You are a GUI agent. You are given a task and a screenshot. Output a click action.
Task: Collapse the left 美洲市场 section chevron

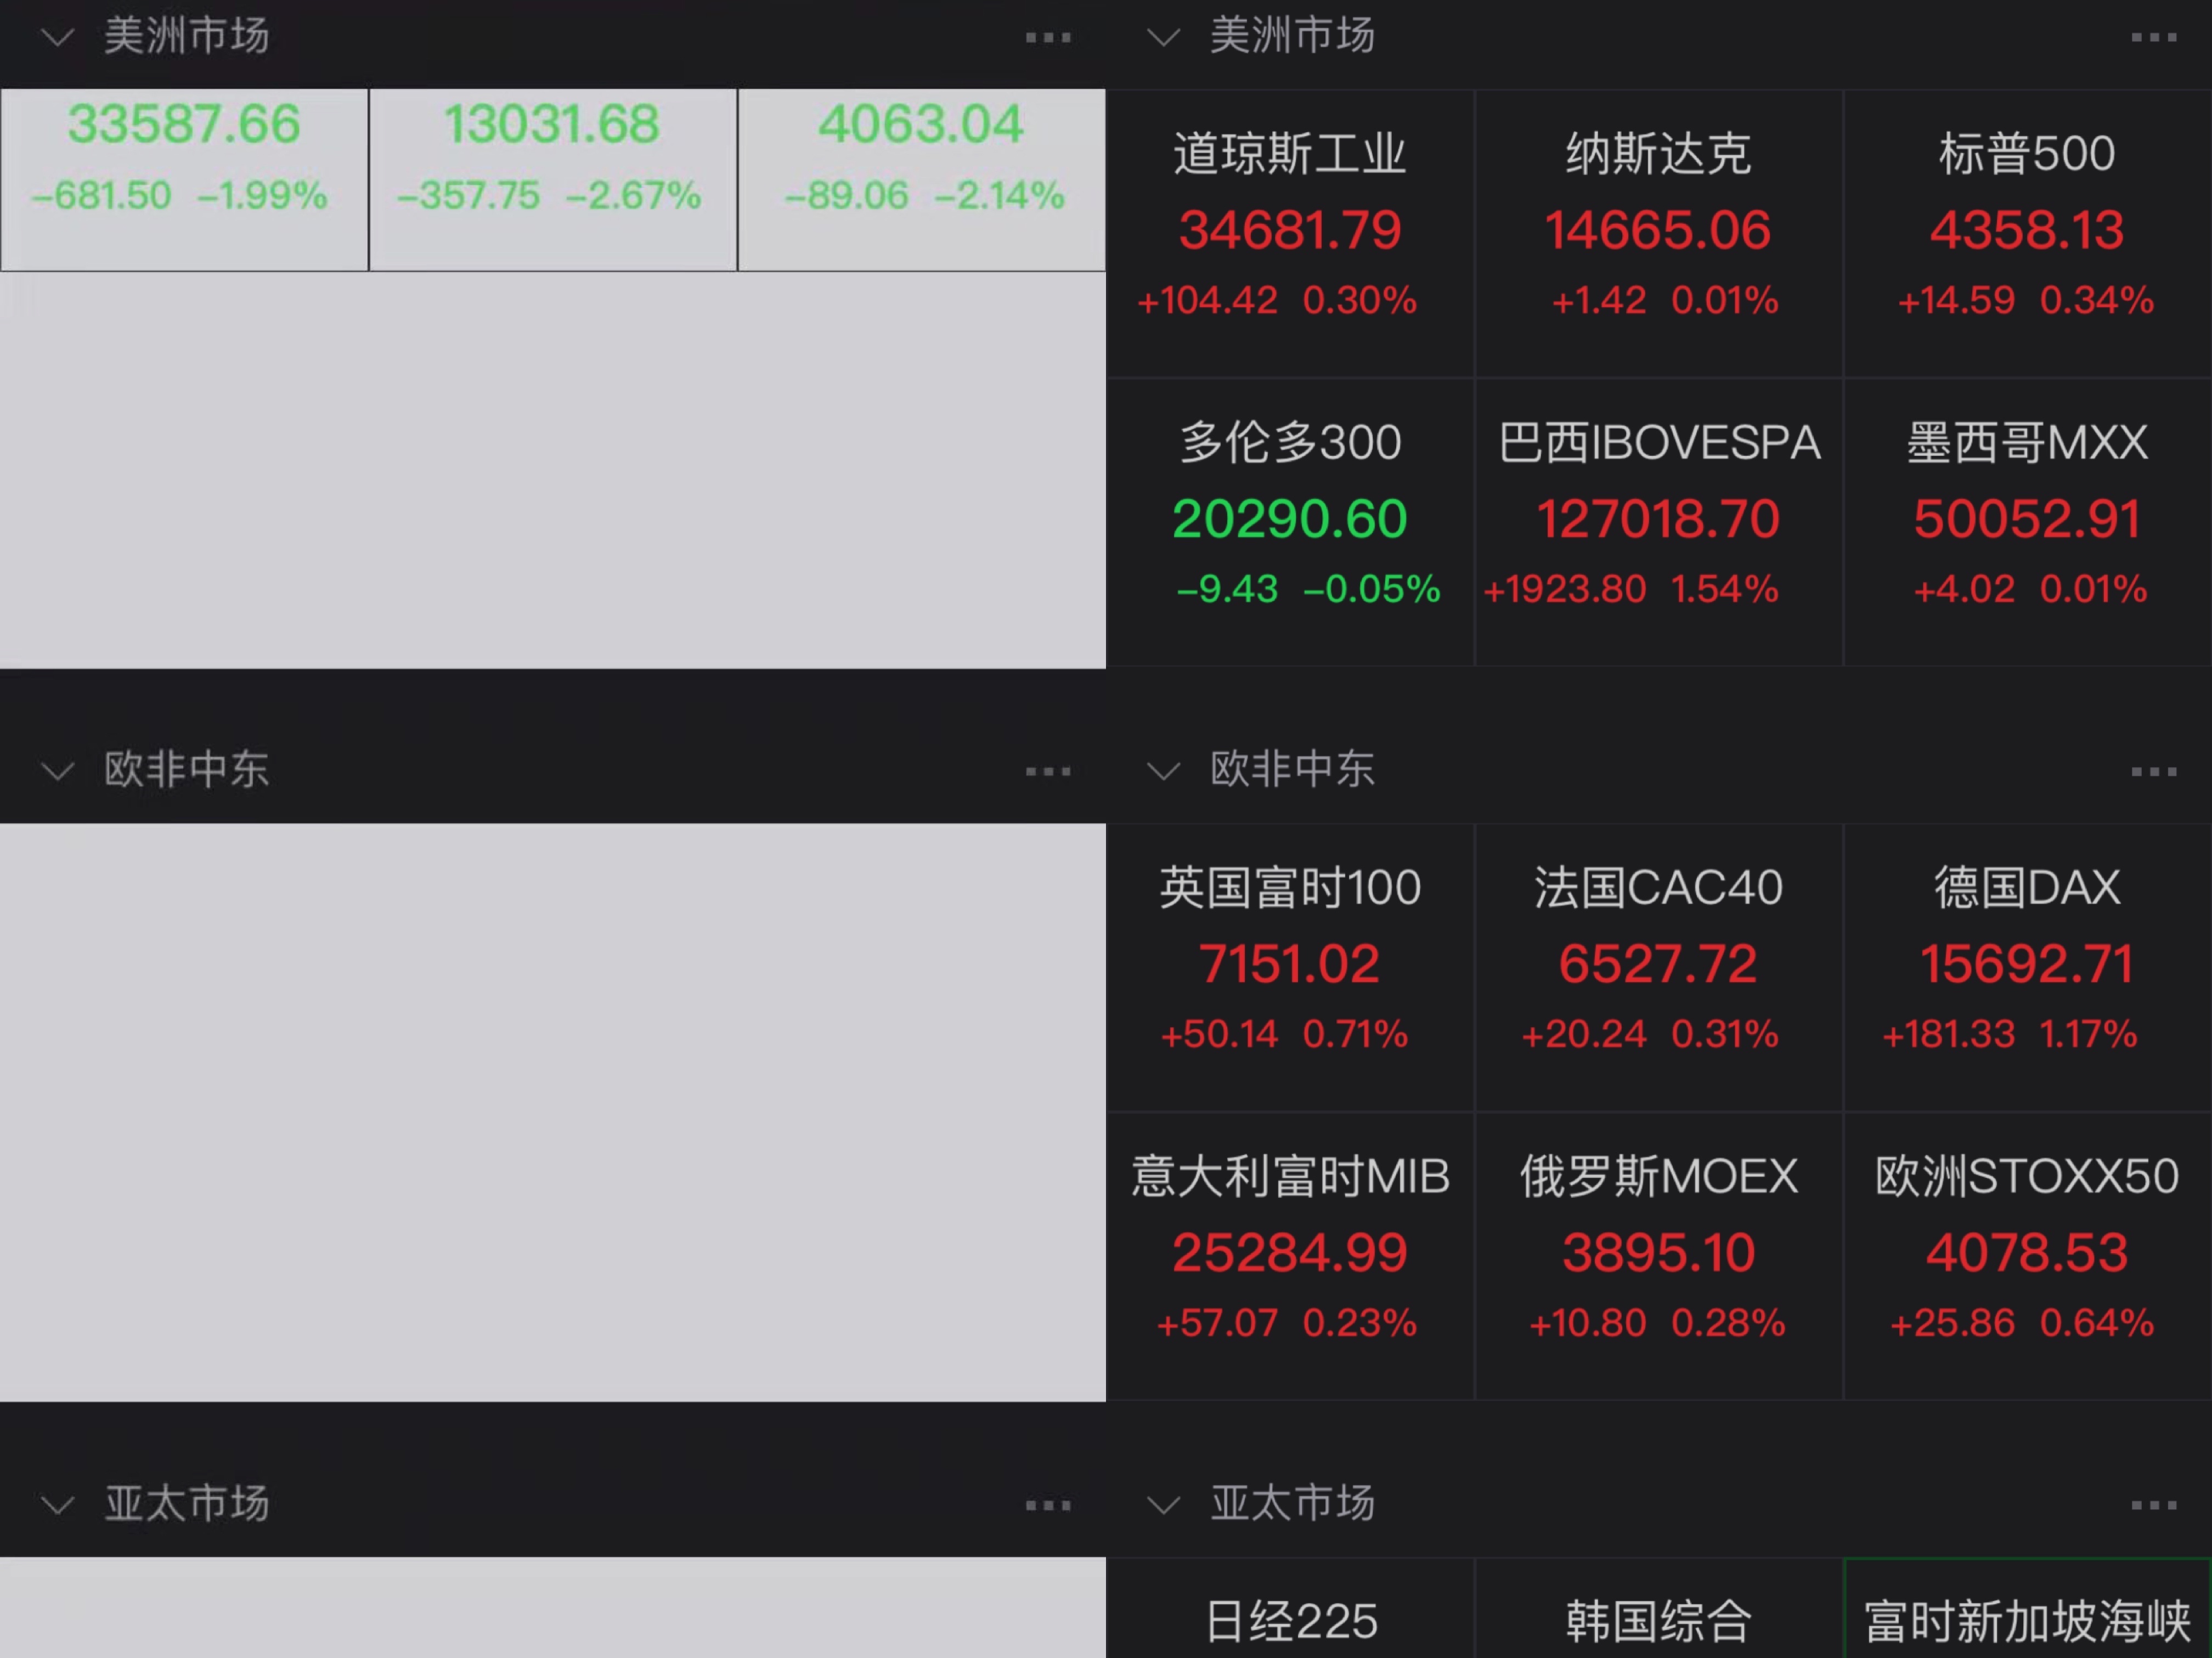click(x=57, y=38)
